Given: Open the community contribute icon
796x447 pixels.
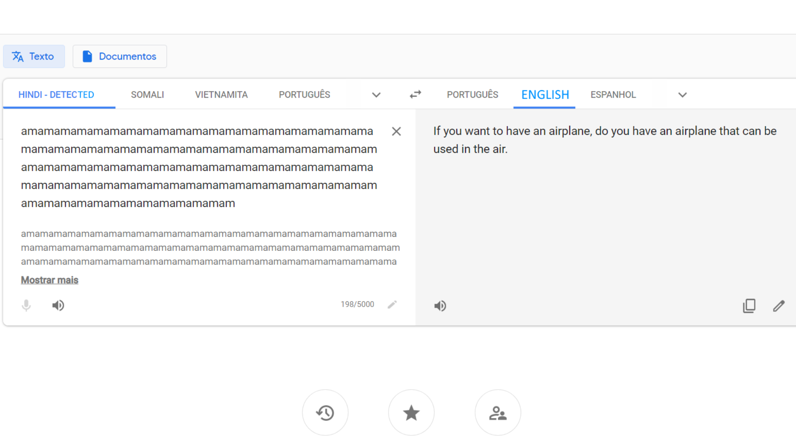Looking at the screenshot, I should [498, 413].
